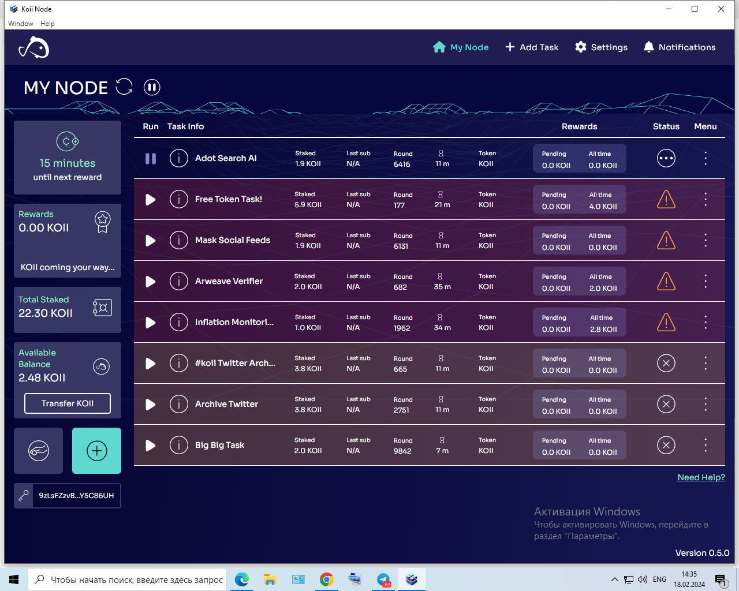Open Microsoft Edge from the taskbar
739x591 pixels.
[x=242, y=579]
